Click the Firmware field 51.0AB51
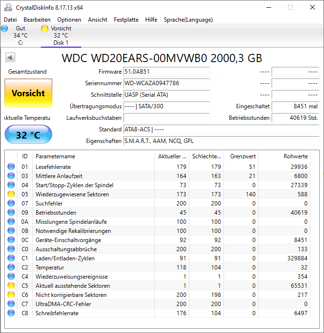 166,72
